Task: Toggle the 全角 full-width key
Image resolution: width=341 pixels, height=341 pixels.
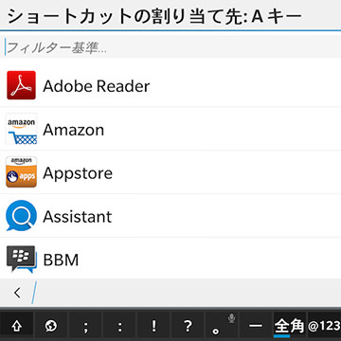Action: coord(290,327)
